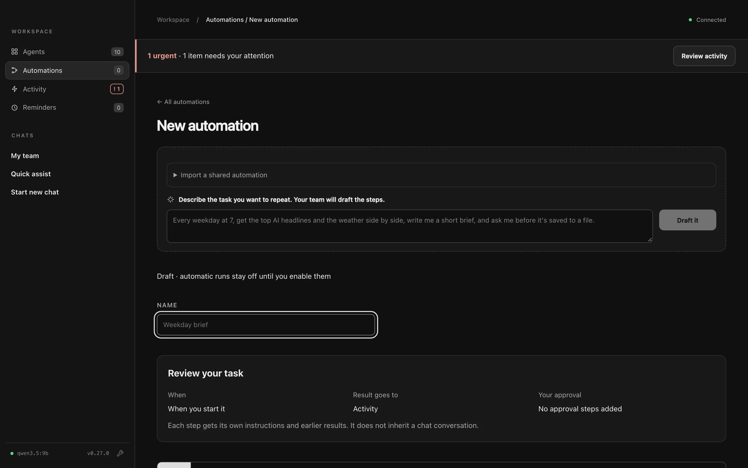Click the When you start it value

(x=196, y=409)
